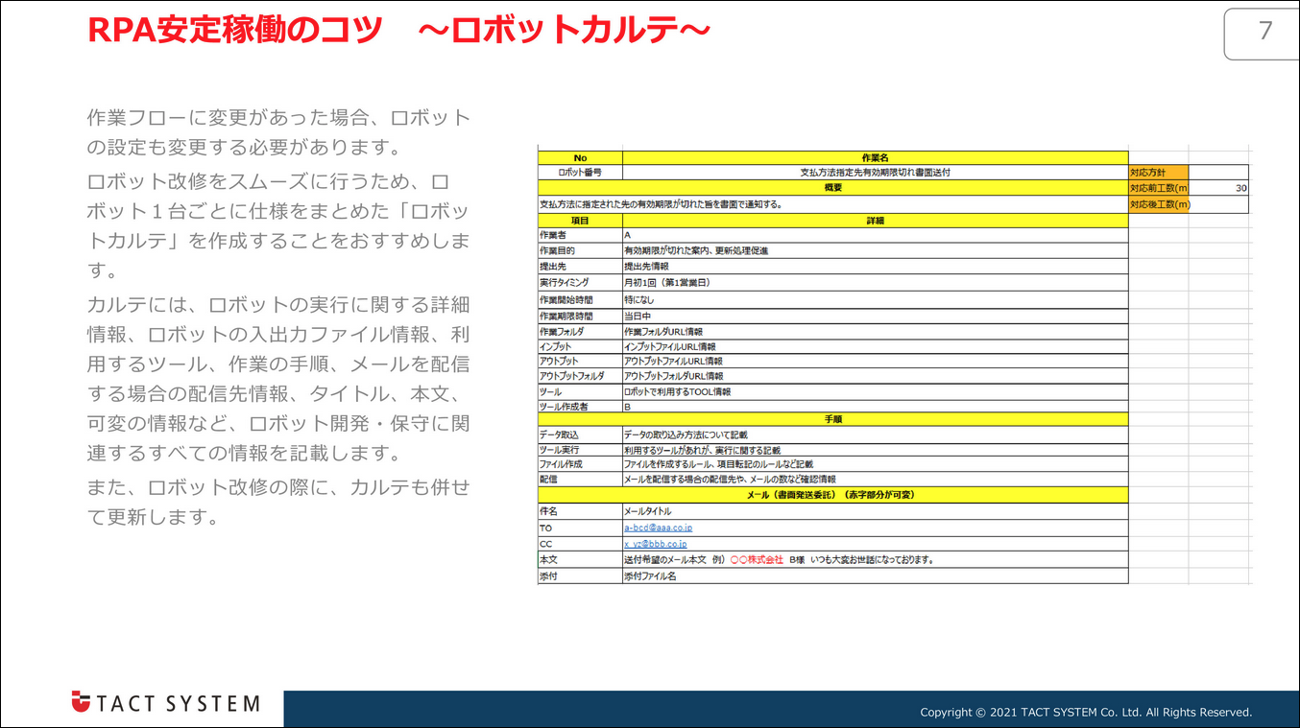1300x728 pixels.
Task: Select the orange '対応方針' cell
Action: [x=1159, y=173]
